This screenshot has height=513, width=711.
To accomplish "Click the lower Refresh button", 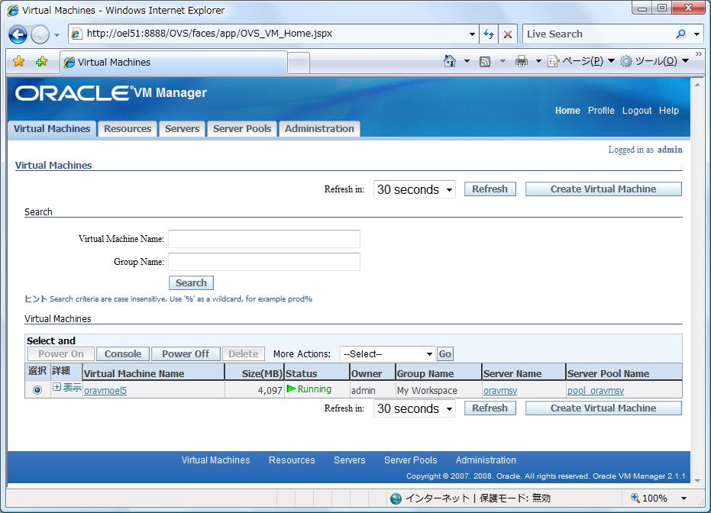I will pyautogui.click(x=490, y=408).
